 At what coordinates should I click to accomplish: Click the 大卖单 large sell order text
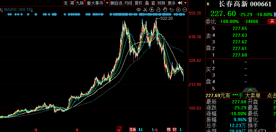click(253, 96)
